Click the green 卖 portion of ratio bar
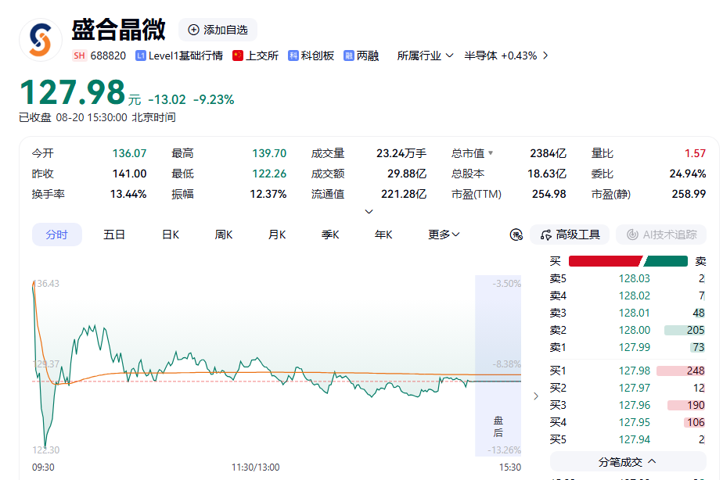The width and height of the screenshot is (723, 480). pyautogui.click(x=666, y=261)
